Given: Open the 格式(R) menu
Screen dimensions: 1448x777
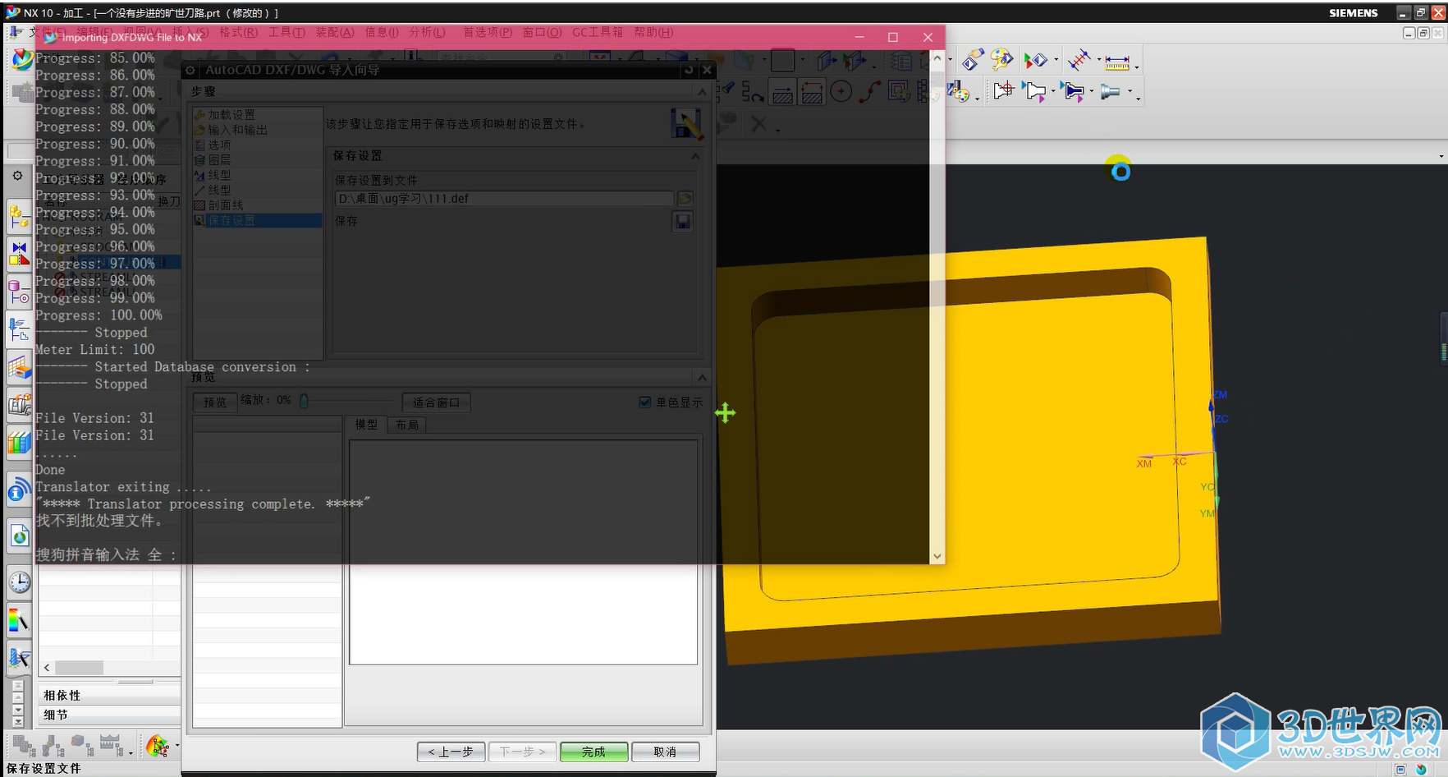Looking at the screenshot, I should (238, 32).
